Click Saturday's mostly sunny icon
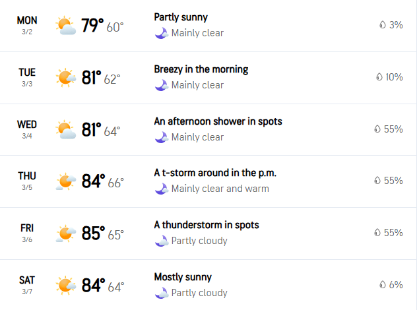This screenshot has height=310, width=417. [x=66, y=286]
